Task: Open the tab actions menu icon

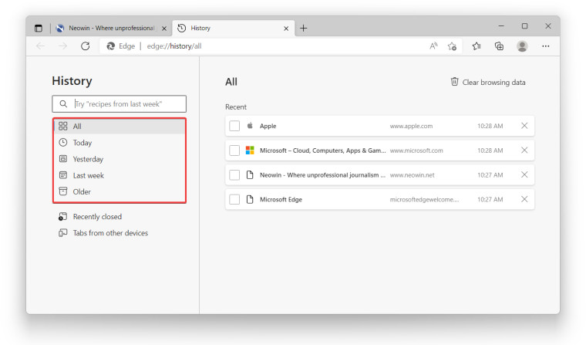Action: pyautogui.click(x=38, y=28)
